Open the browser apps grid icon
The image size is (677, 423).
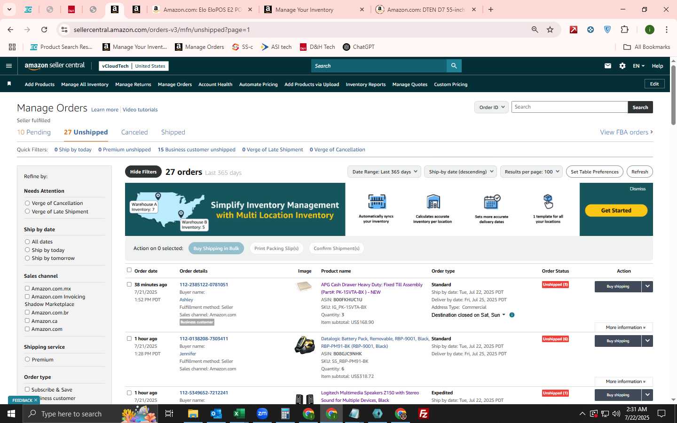pos(12,47)
